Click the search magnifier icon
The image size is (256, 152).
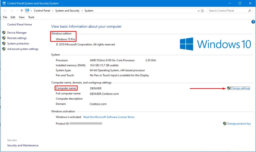249,11
